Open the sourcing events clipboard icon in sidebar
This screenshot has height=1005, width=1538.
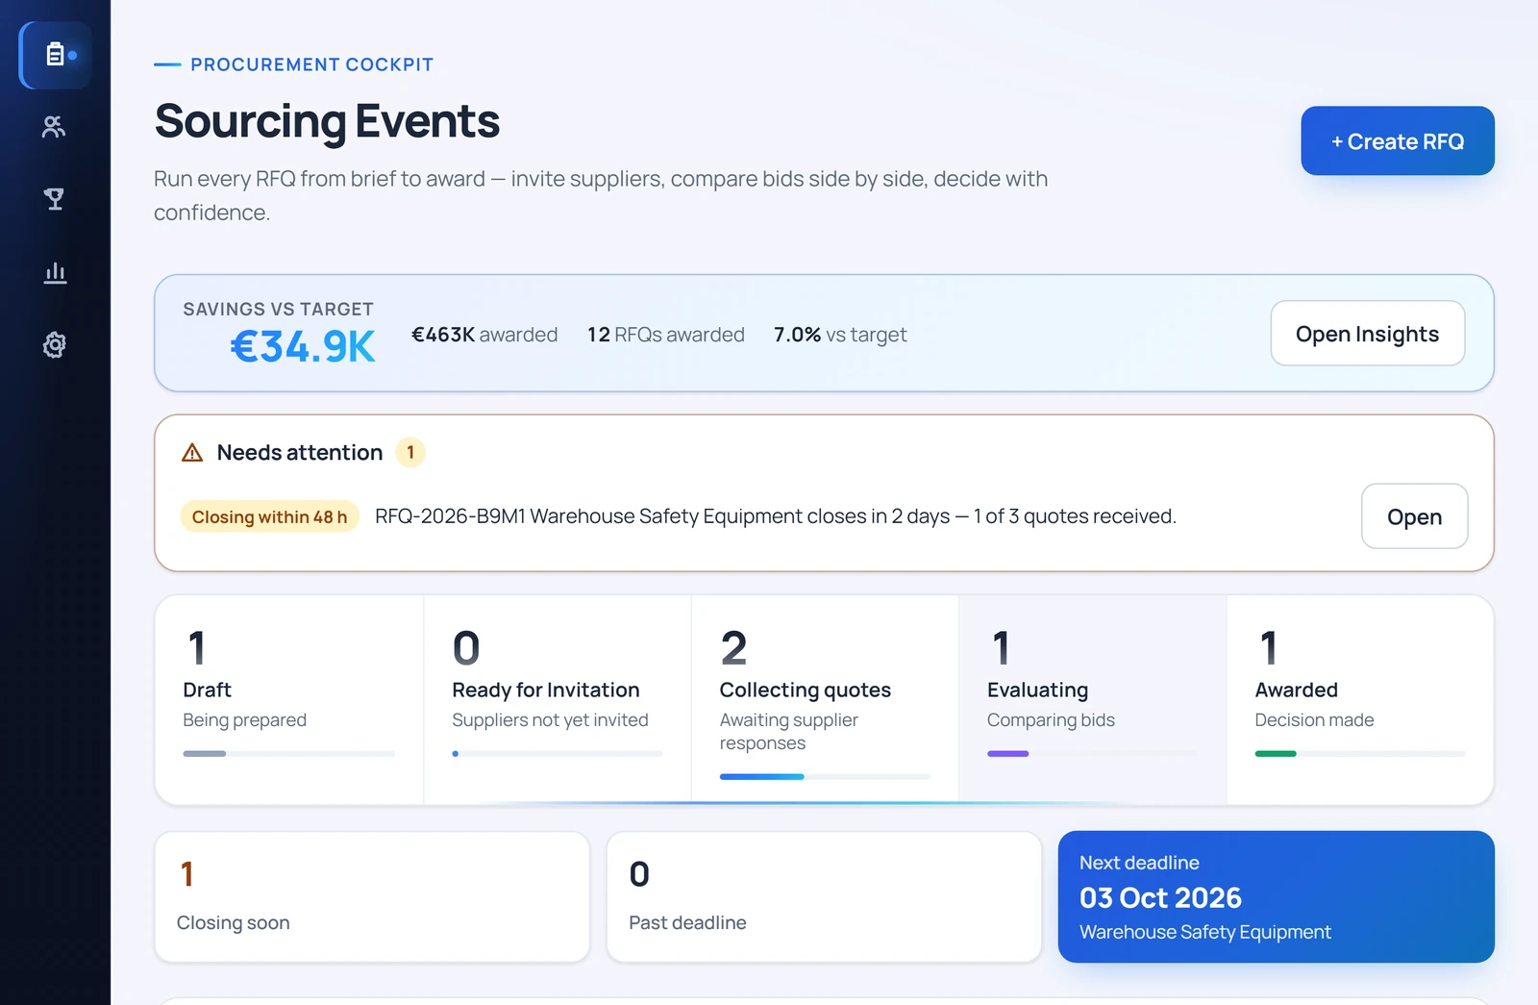(x=56, y=55)
